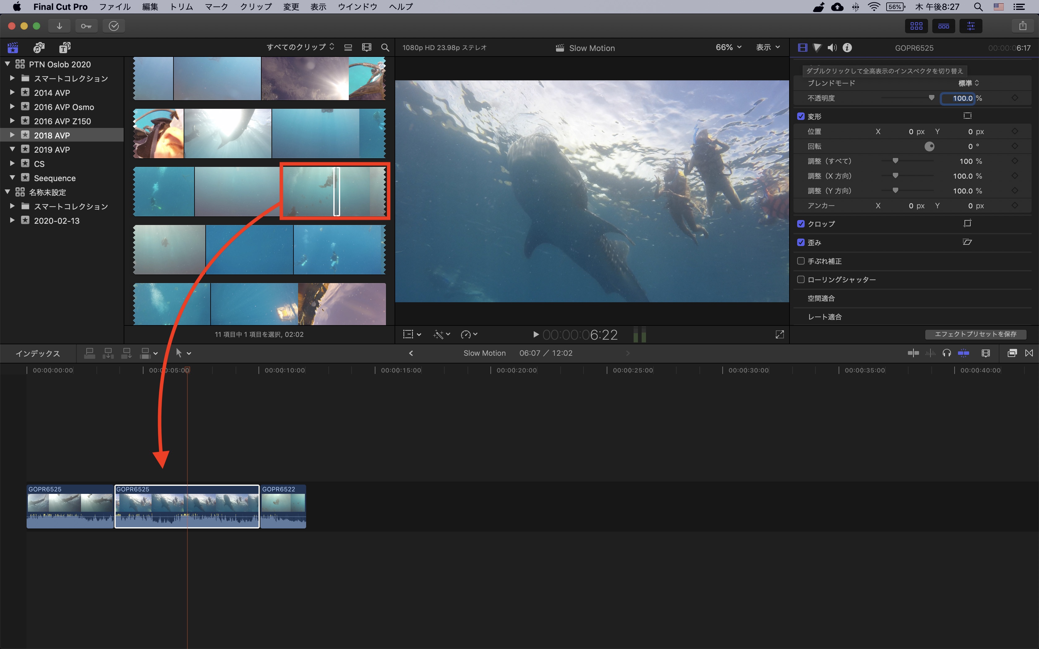Click the browser search magnifier icon
The height and width of the screenshot is (649, 1039).
click(x=385, y=48)
